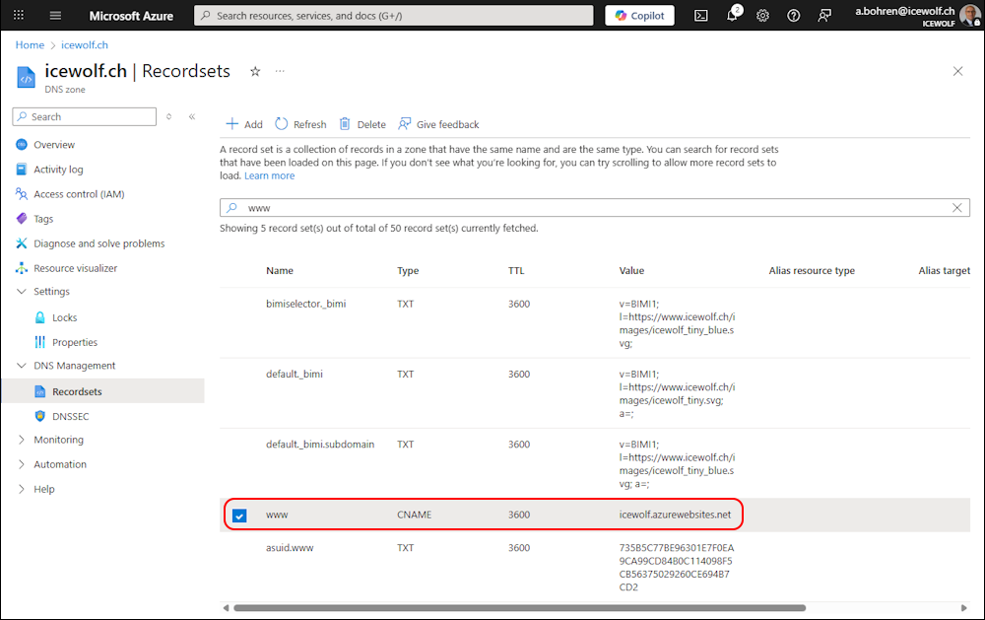
Task: Open DNSSEC in the sidebar
Action: tap(70, 416)
